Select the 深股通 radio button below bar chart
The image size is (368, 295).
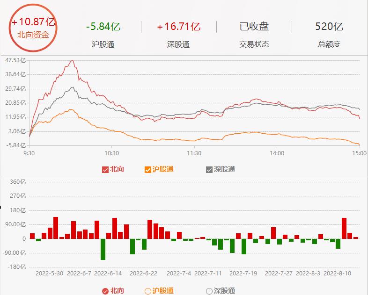click(x=209, y=291)
